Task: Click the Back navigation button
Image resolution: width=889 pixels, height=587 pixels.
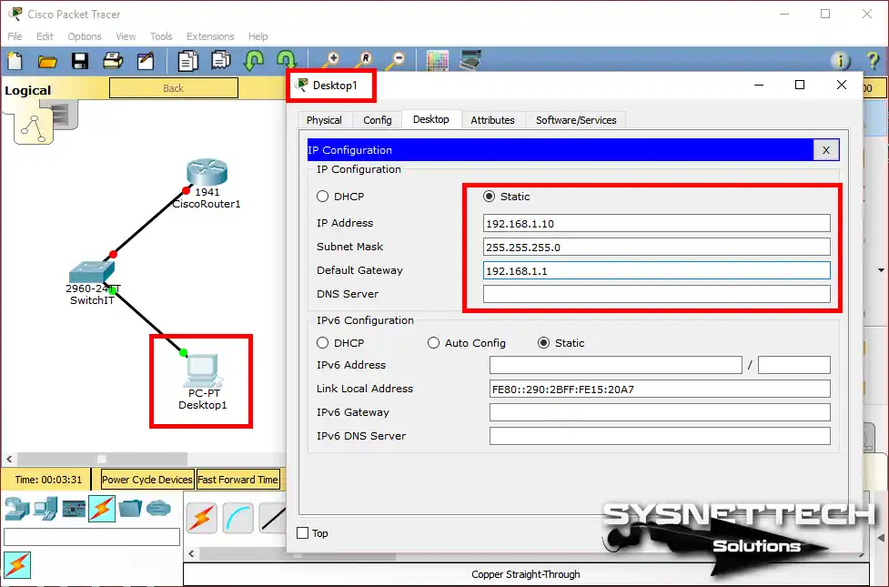Action: click(x=173, y=87)
